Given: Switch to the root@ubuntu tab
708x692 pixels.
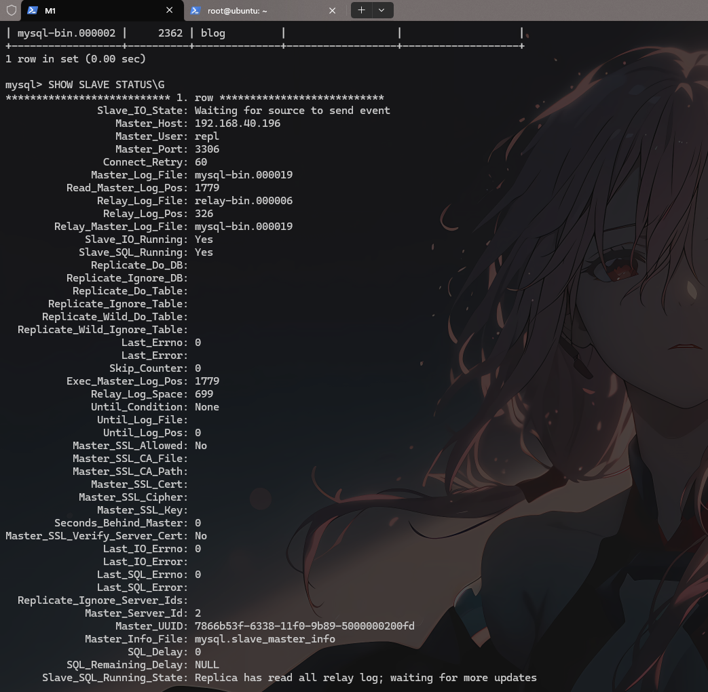Looking at the screenshot, I should point(264,10).
